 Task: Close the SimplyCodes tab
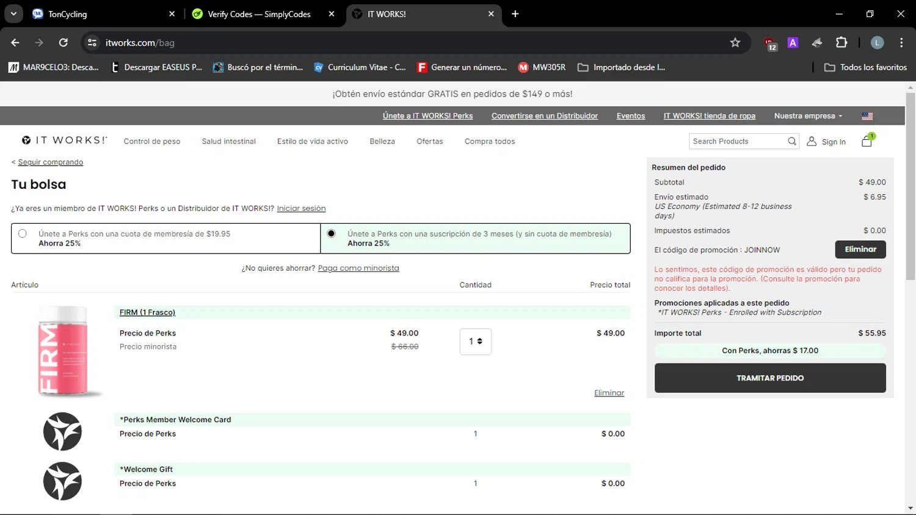[x=332, y=13]
